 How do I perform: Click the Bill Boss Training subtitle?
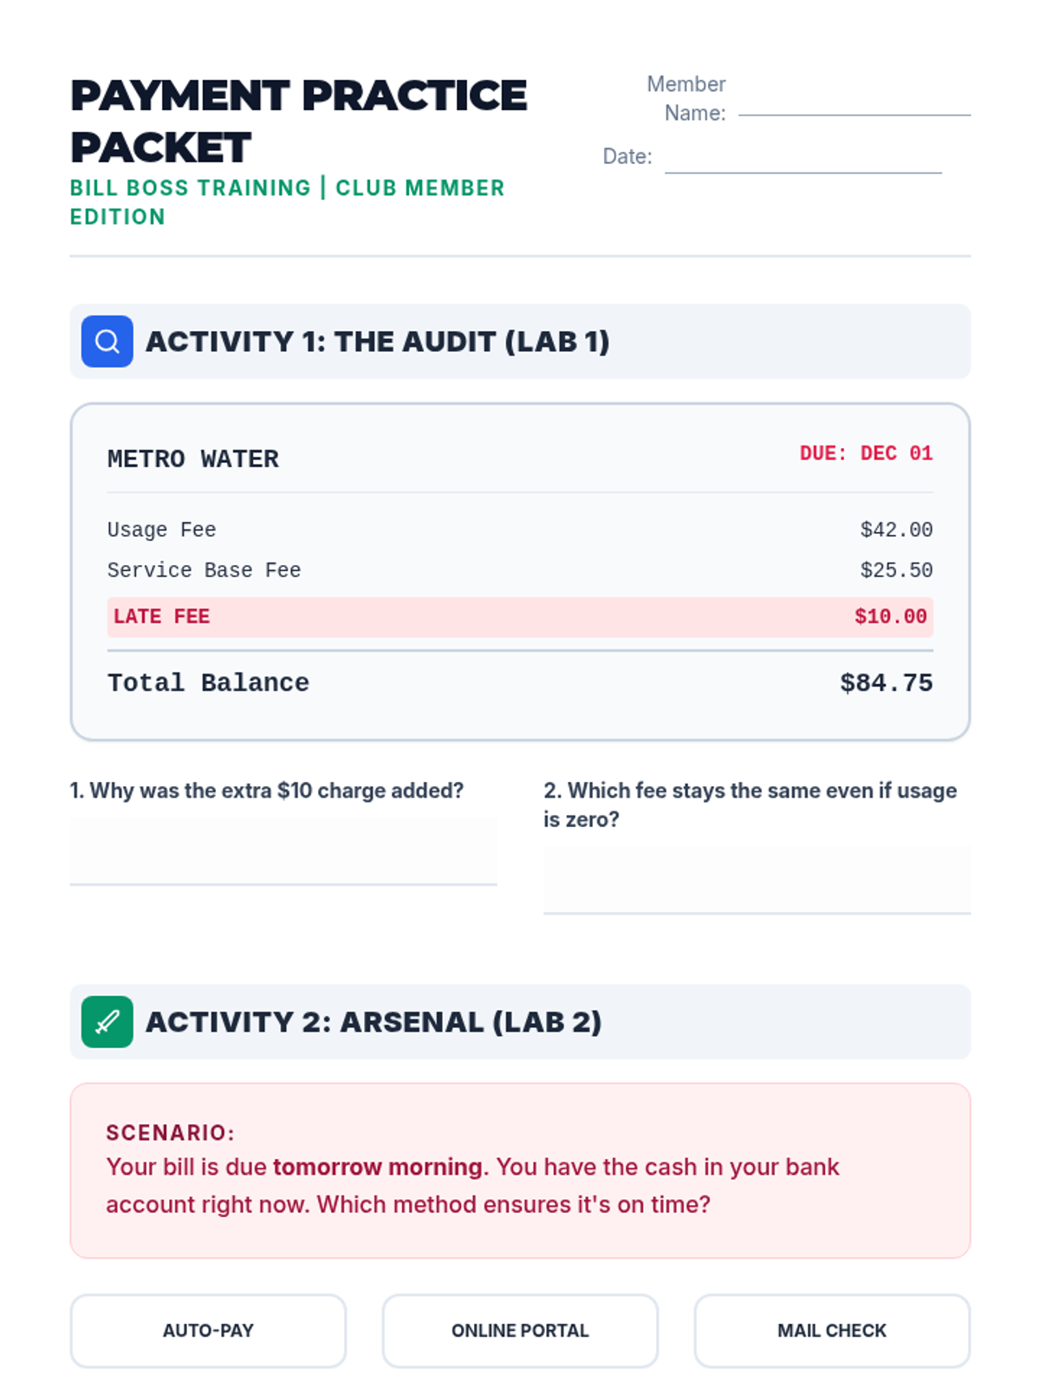point(287,201)
